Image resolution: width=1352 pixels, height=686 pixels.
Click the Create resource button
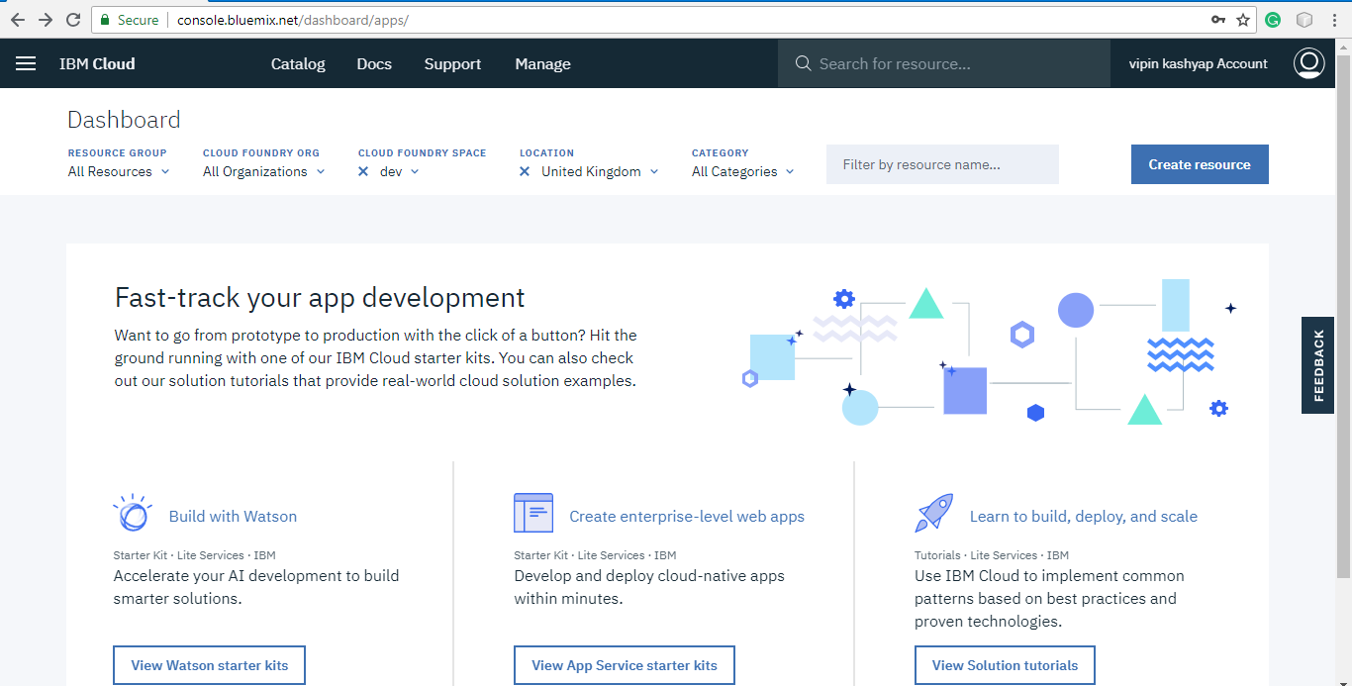[1200, 164]
